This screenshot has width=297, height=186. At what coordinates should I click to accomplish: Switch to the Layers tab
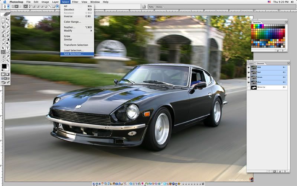click(x=251, y=63)
